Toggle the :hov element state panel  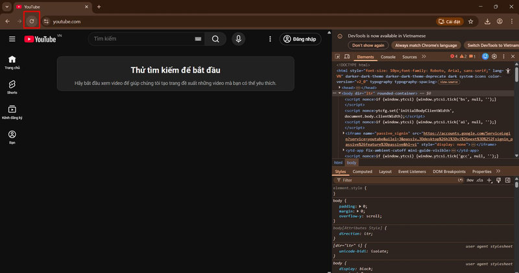470,180
